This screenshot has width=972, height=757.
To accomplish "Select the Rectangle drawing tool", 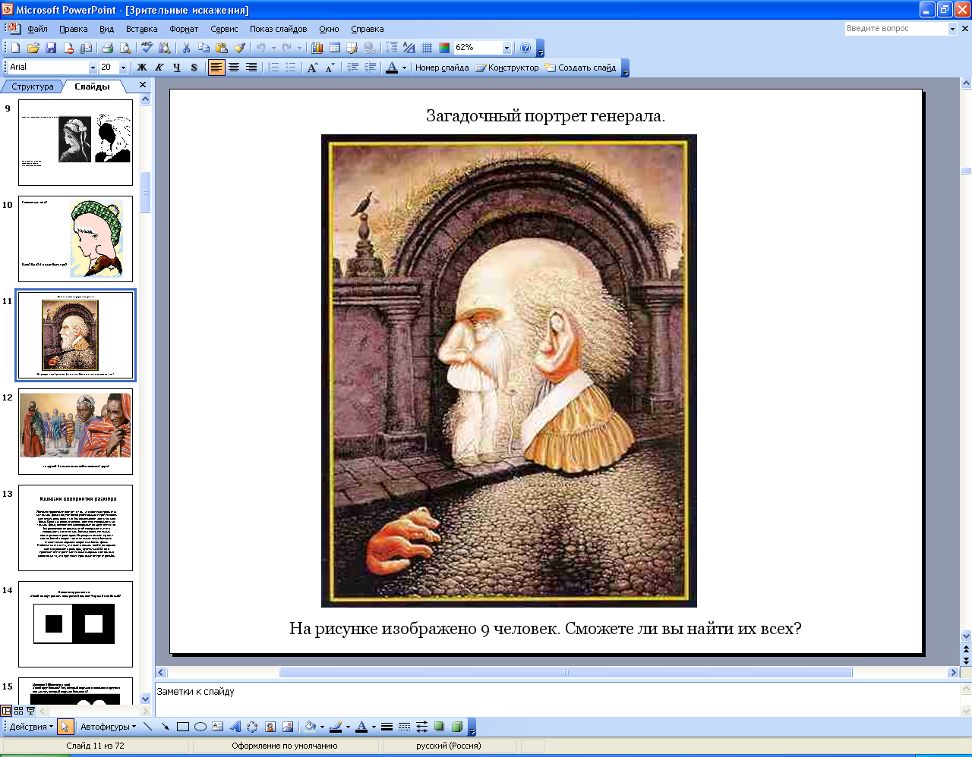I will click(183, 727).
